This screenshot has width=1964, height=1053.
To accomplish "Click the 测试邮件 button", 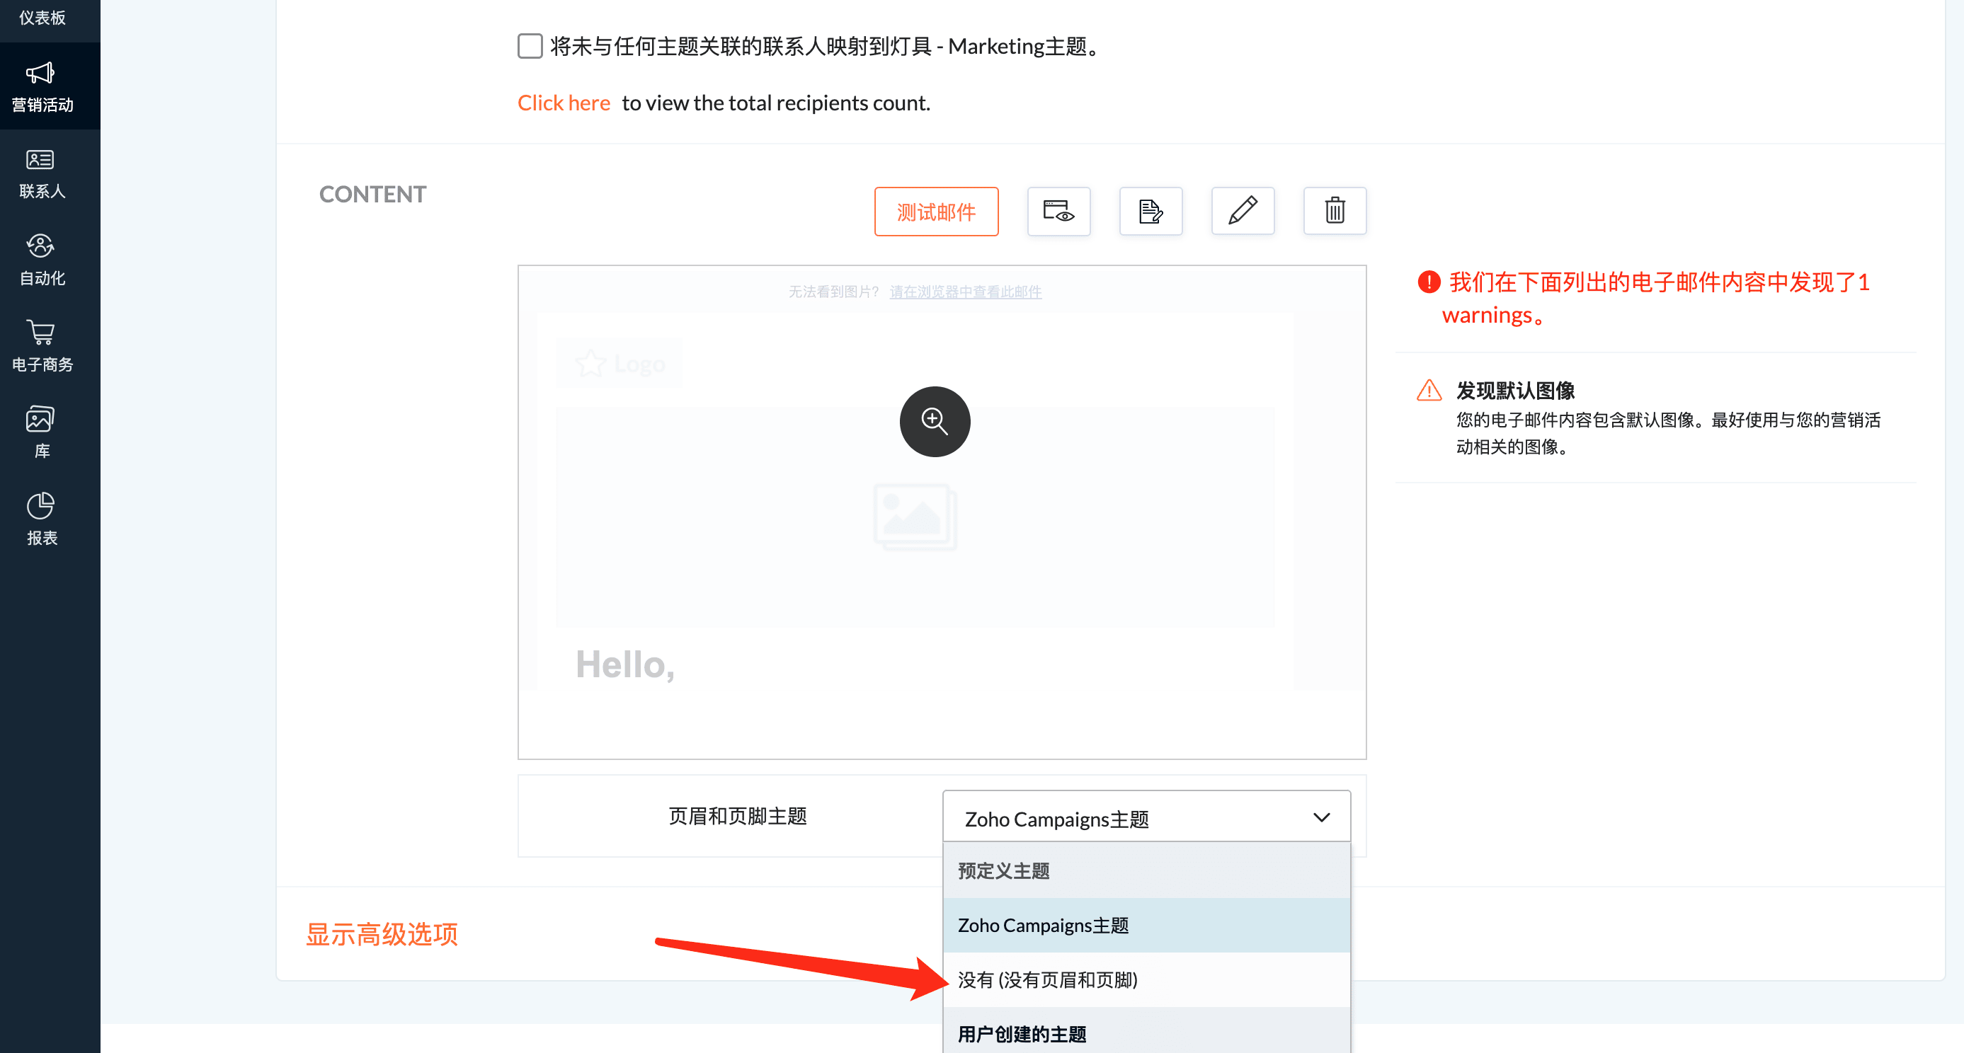I will 935,212.
